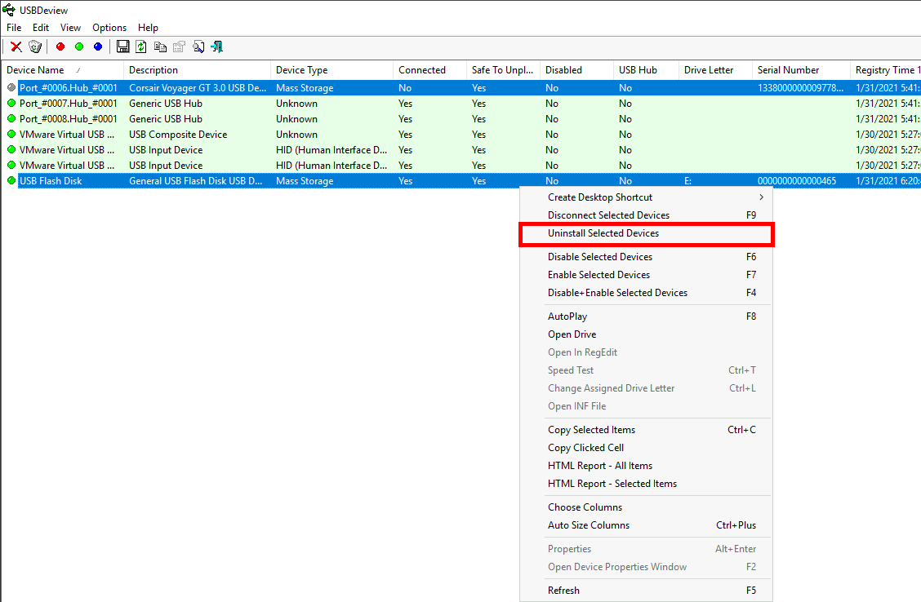The image size is (921, 602).
Task: Enable selected device with green ball icon
Action: click(78, 46)
